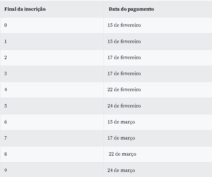
Task: Click the "Data do pagamento" column header
Action: click(x=131, y=9)
